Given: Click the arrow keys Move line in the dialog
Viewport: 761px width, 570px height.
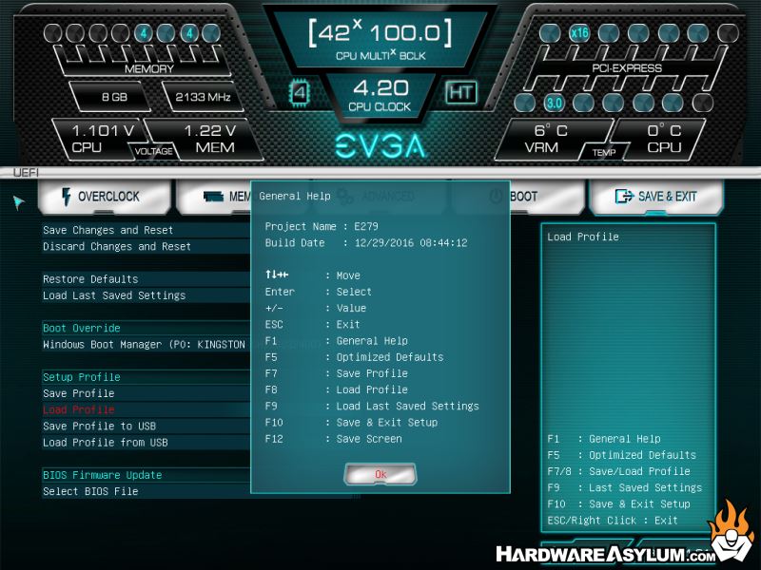Looking at the screenshot, I should tap(313, 275).
